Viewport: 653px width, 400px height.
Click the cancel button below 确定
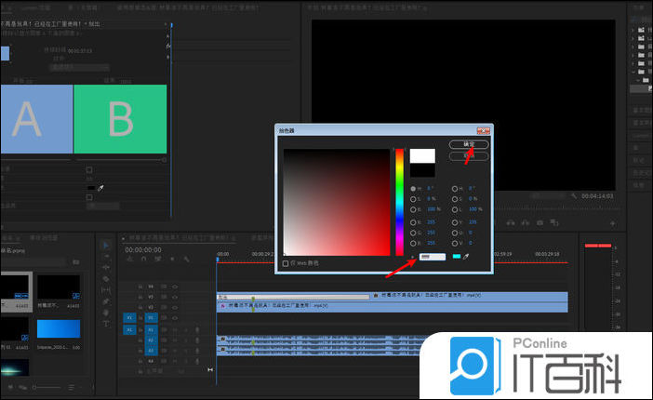(x=469, y=156)
